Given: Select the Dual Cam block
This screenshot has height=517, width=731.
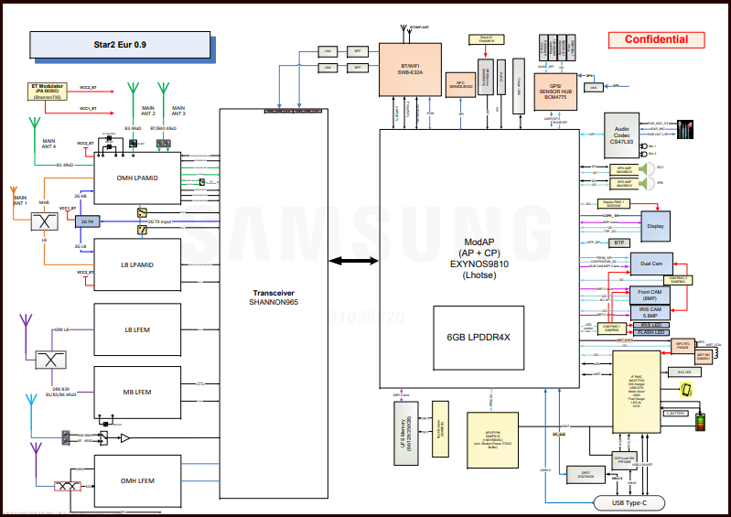Looking at the screenshot, I should click(651, 264).
